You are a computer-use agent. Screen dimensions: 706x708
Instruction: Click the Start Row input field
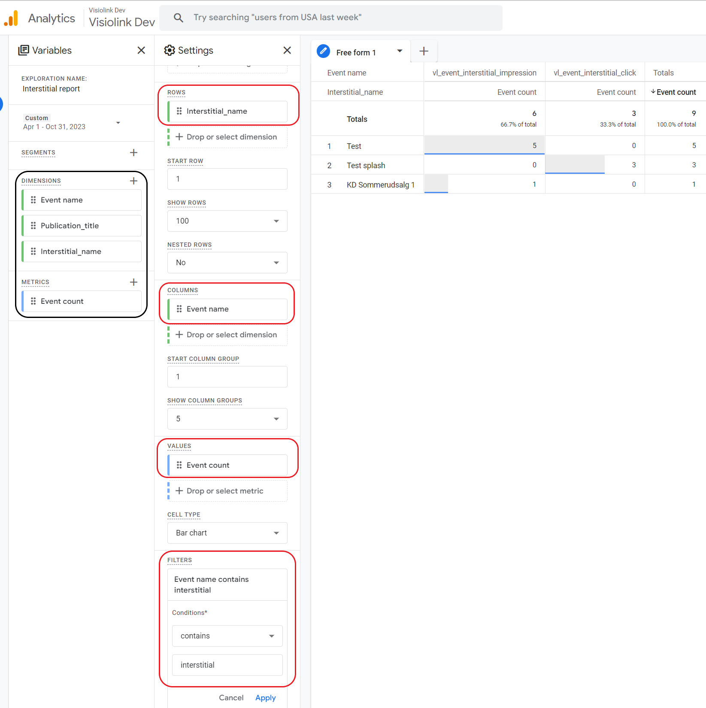(x=227, y=179)
